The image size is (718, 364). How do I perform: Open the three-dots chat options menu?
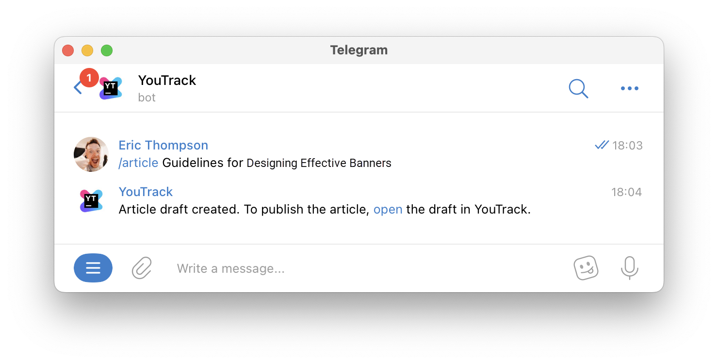(629, 88)
